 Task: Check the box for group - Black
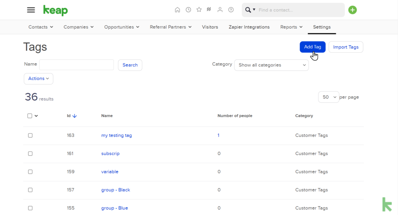pyautogui.click(x=30, y=190)
